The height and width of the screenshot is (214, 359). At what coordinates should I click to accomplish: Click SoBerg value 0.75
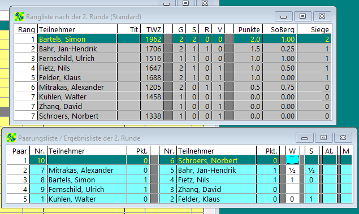[288, 88]
